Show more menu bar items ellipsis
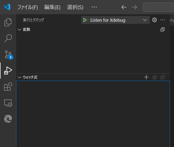The height and width of the screenshot is (147, 174). pos(94,7)
